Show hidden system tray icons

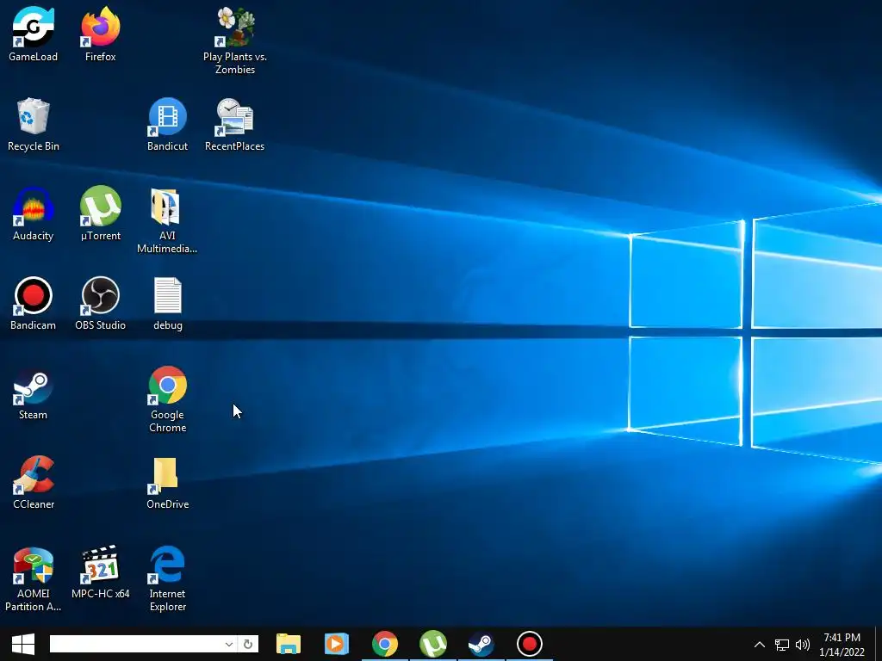(760, 645)
